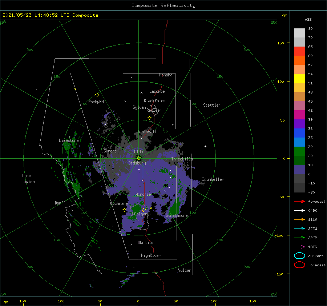Select the 80 dBZ light gray swatch
Screen dimensions: 327x306
pyautogui.click(x=299, y=33)
